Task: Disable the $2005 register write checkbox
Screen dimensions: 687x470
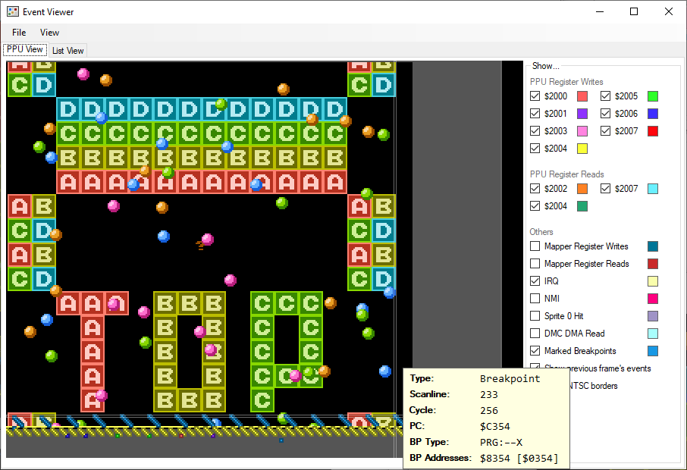Action: point(606,96)
